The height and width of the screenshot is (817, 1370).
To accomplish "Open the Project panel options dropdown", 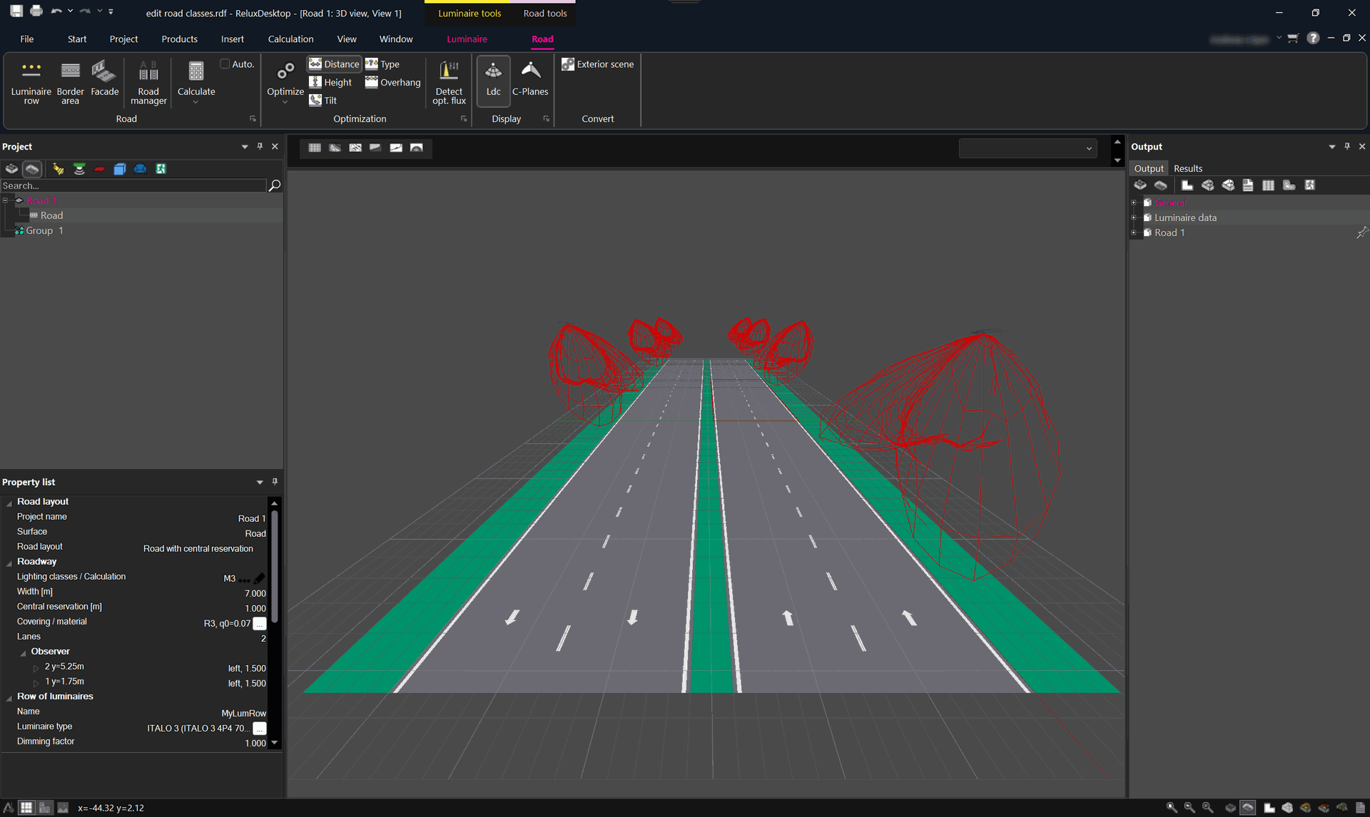I will pos(245,147).
